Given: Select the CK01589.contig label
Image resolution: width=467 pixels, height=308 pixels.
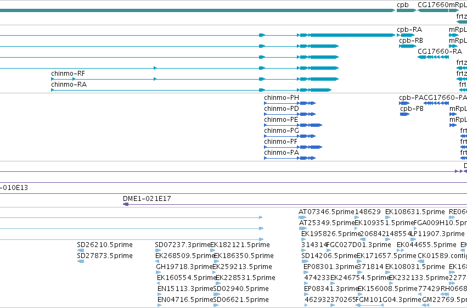Looking at the screenshot, I should (442, 256).
